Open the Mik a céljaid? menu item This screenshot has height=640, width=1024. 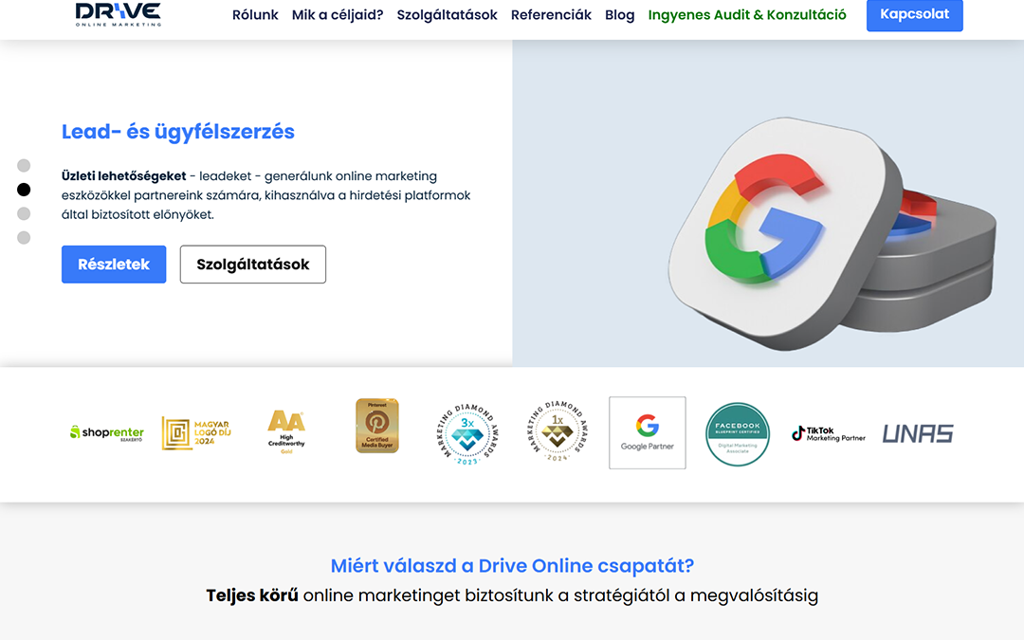(x=338, y=14)
